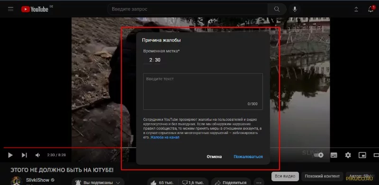Open the more actions ellipsis
This screenshot has width=379, height=185.
coord(259,182)
